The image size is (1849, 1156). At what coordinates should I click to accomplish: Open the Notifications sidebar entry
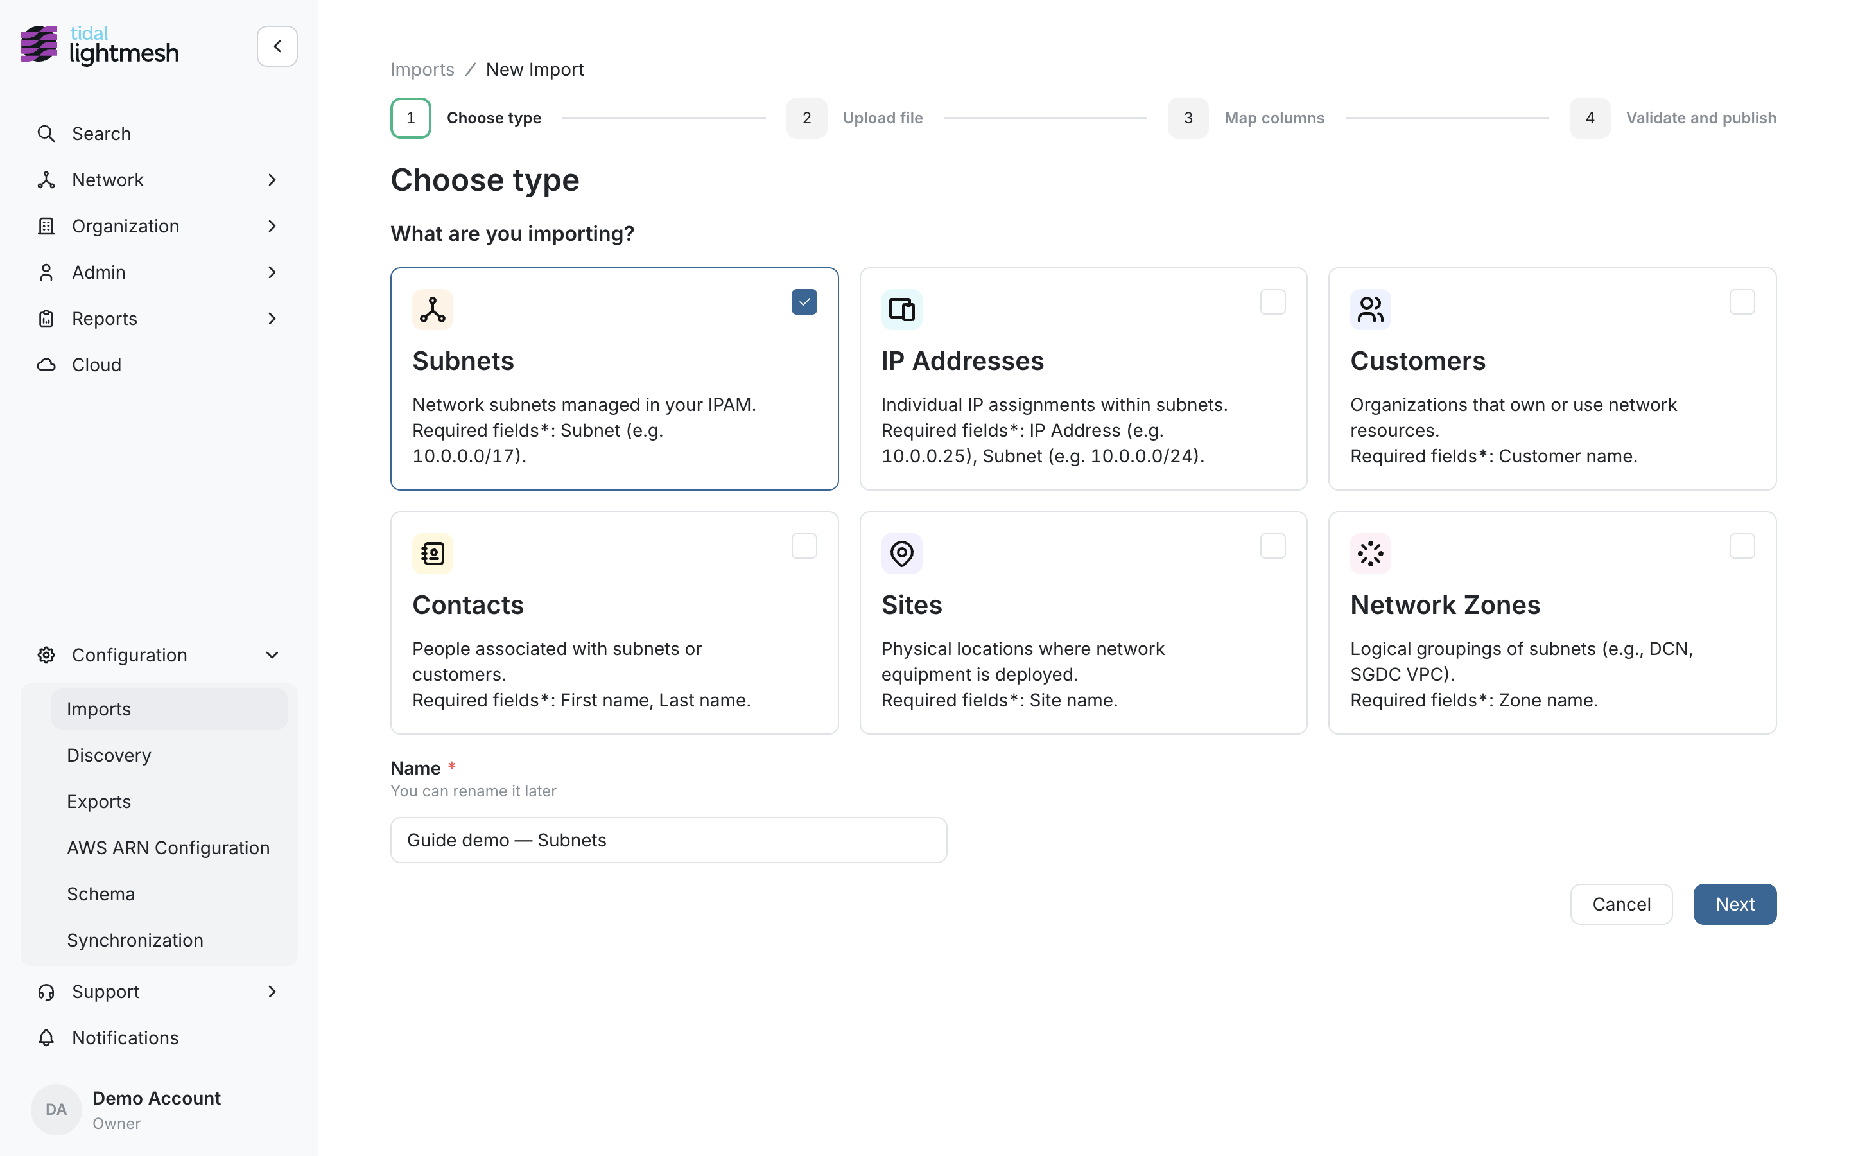(x=159, y=1037)
